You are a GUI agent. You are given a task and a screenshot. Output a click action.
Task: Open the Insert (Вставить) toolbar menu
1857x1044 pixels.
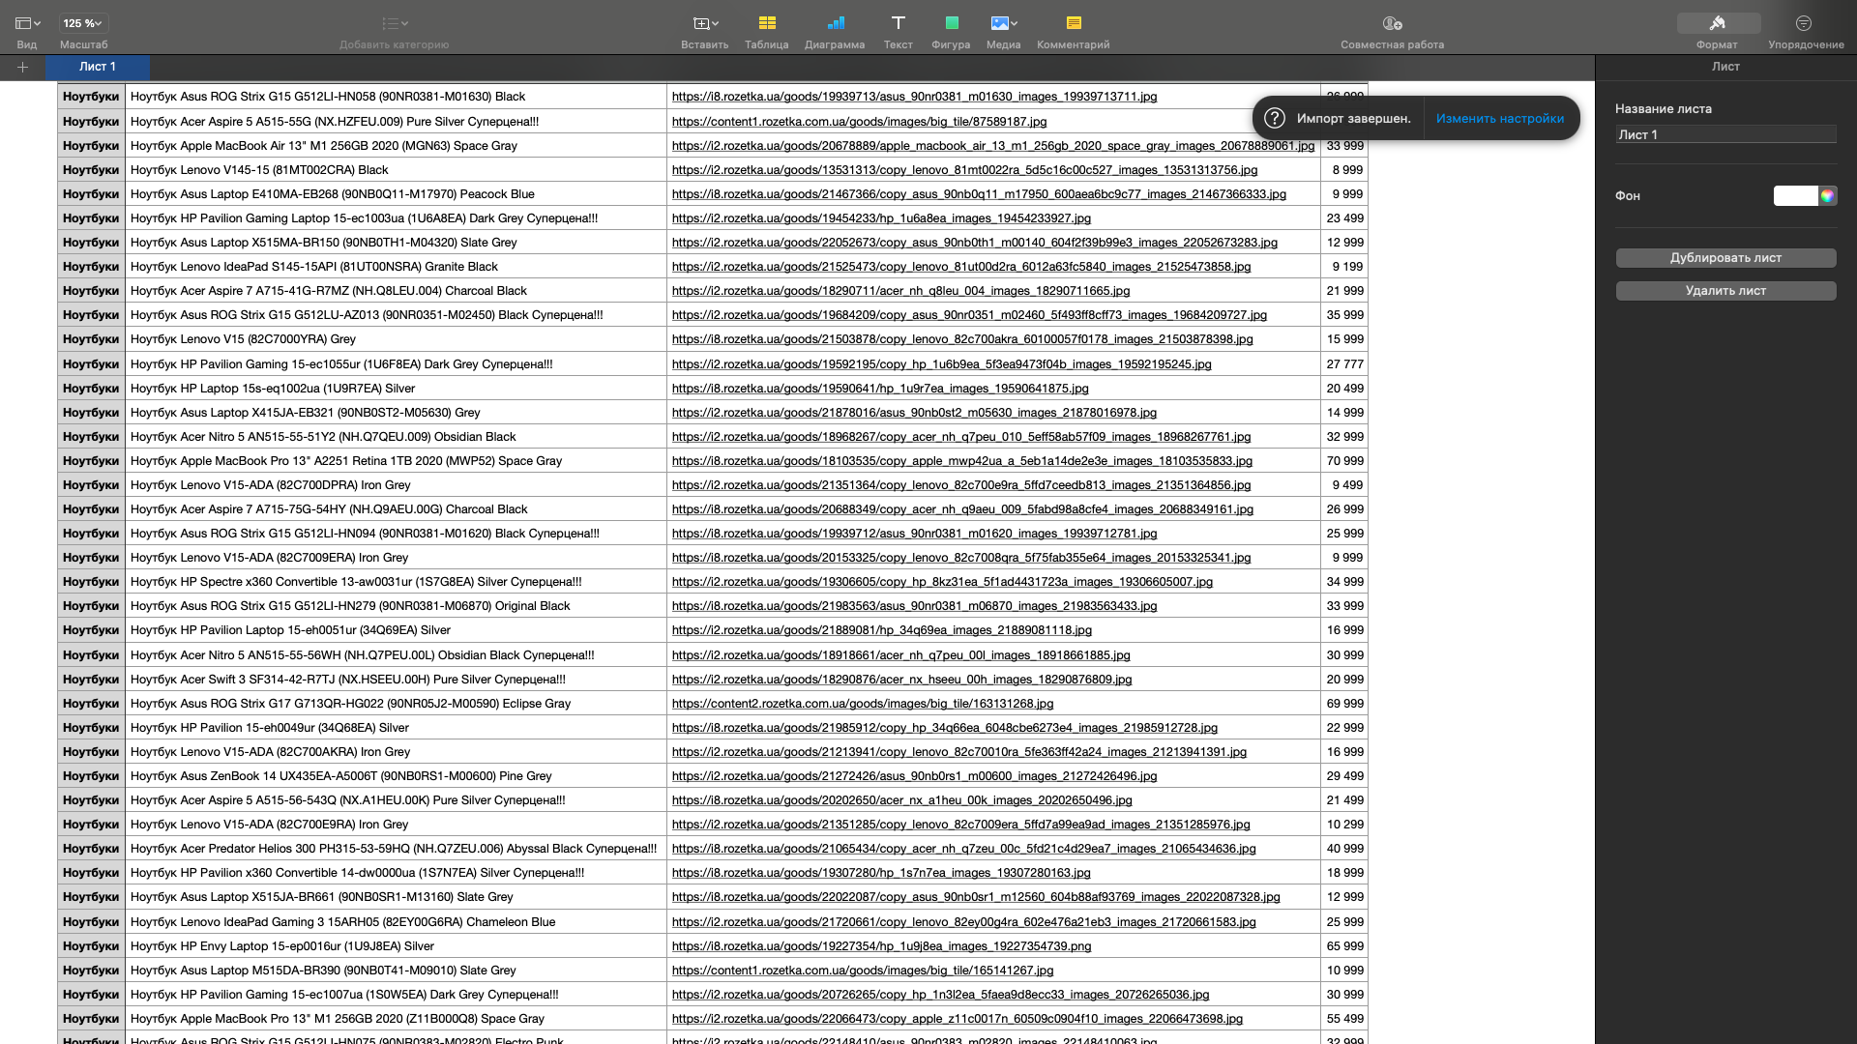point(704,31)
